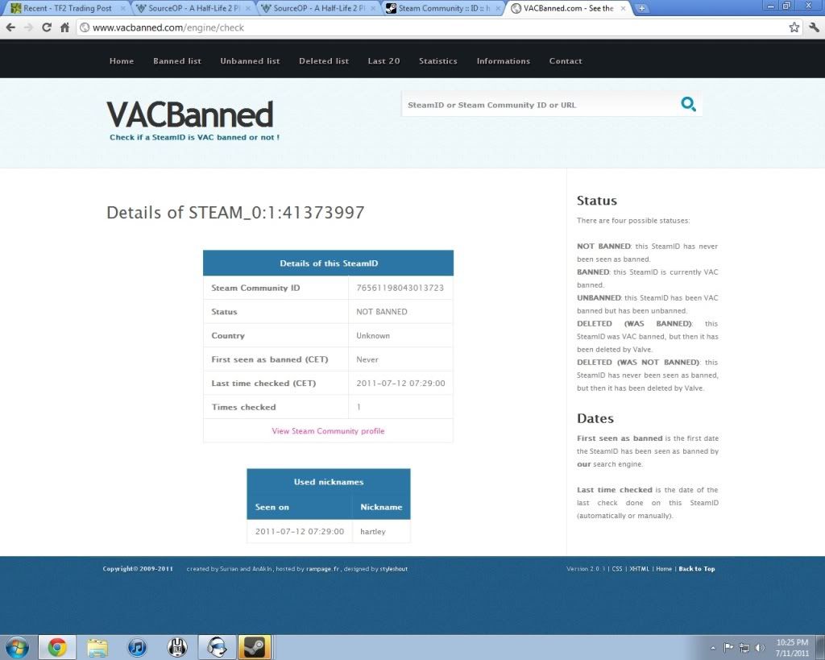Image resolution: width=825 pixels, height=660 pixels.
Task: Open the volume control tray icon
Action: point(760,647)
